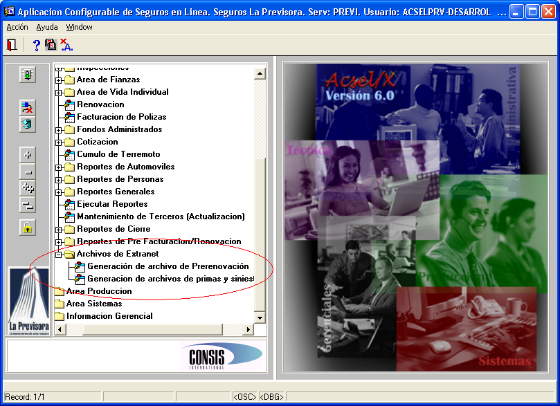Click the tree's scroll up arrow
The height and width of the screenshot is (406, 560).
tap(260, 74)
